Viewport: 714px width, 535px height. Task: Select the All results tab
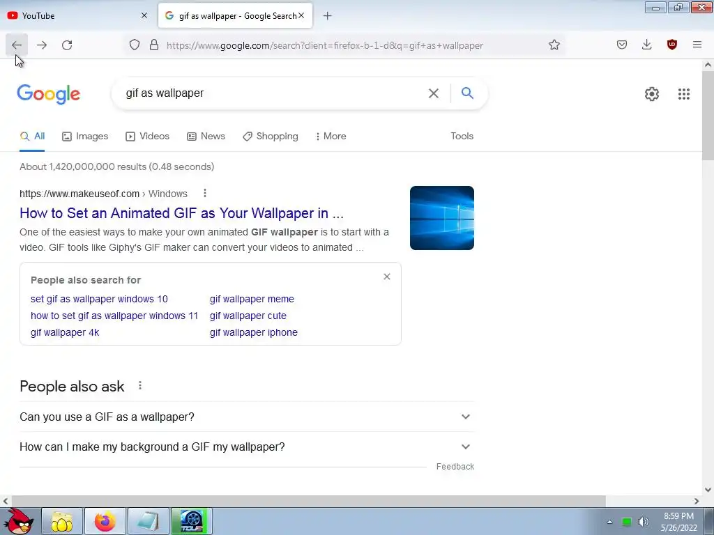[x=32, y=136]
